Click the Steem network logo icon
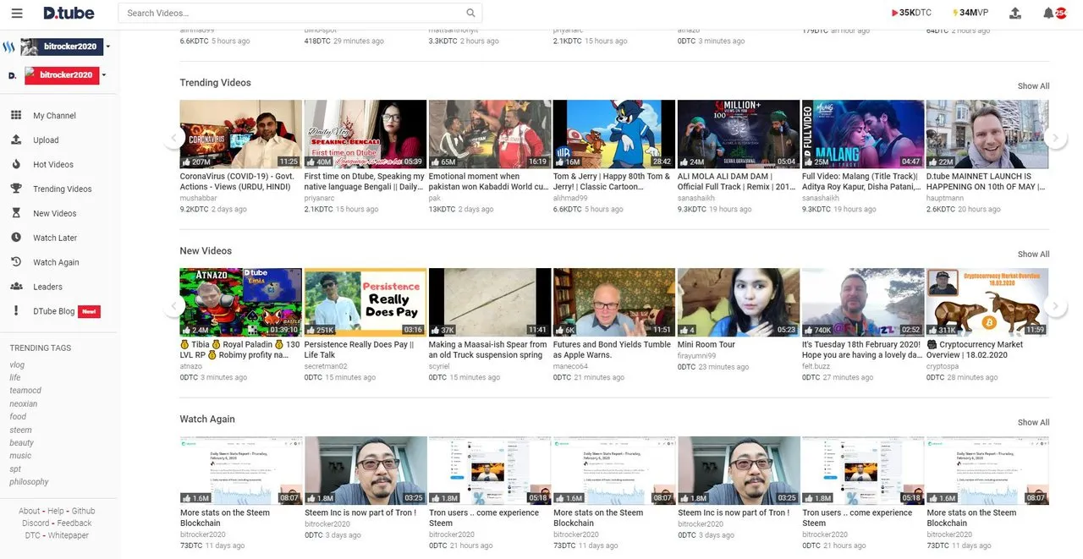The height and width of the screenshot is (559, 1083). 9,47
